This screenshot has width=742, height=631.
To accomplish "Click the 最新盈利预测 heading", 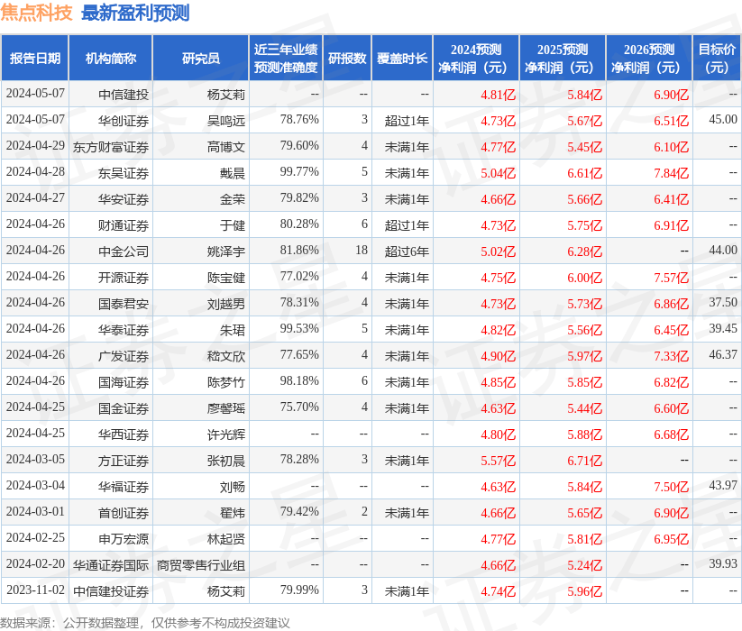I will pyautogui.click(x=135, y=13).
